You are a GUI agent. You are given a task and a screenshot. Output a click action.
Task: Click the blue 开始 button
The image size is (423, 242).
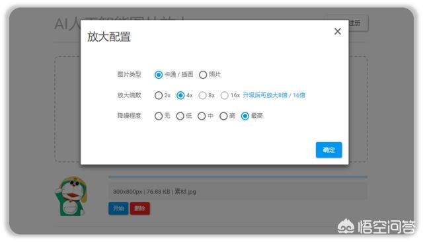point(118,208)
